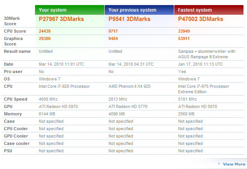Click the P9541 3DMarks score
This screenshot has height=169, width=247.
[129, 19]
